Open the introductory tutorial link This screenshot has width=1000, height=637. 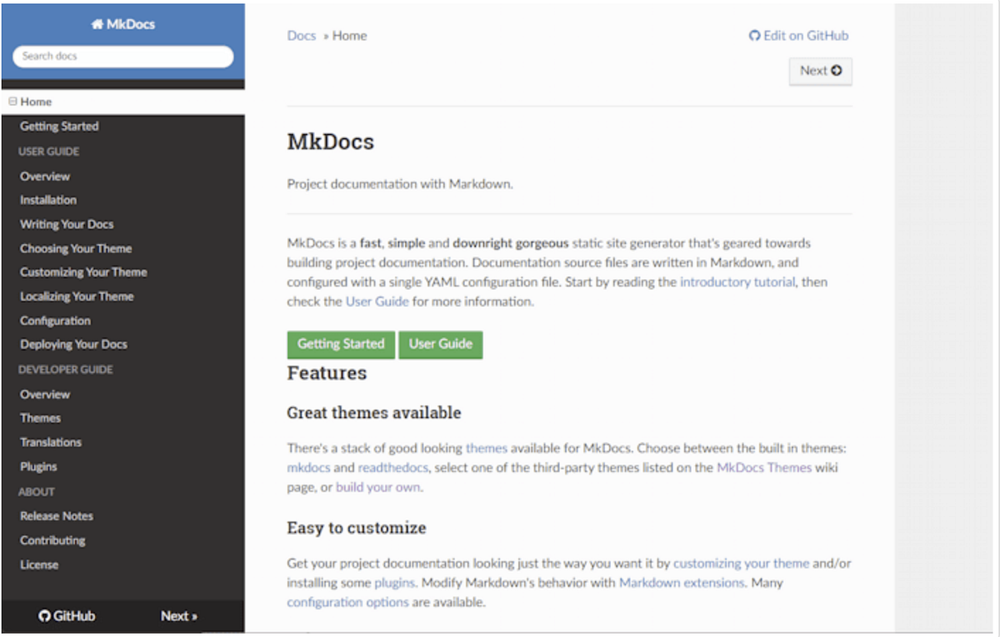[x=737, y=281]
